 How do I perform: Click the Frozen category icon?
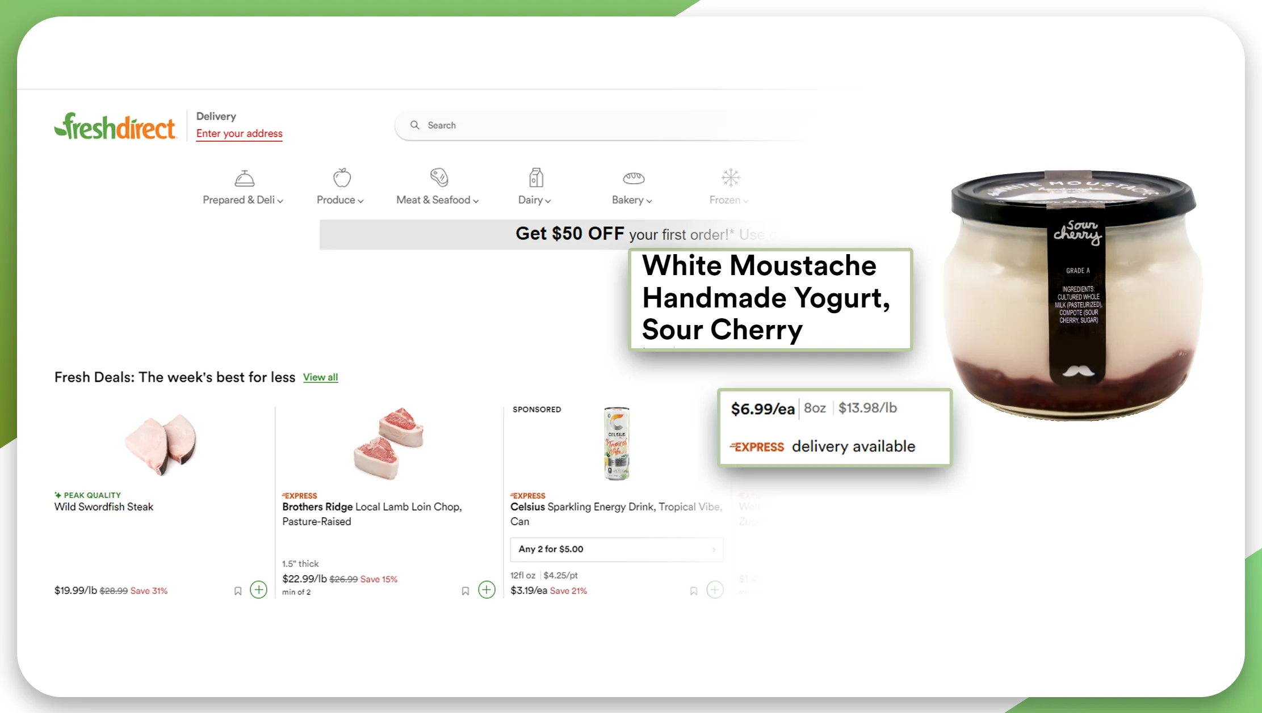[730, 178]
